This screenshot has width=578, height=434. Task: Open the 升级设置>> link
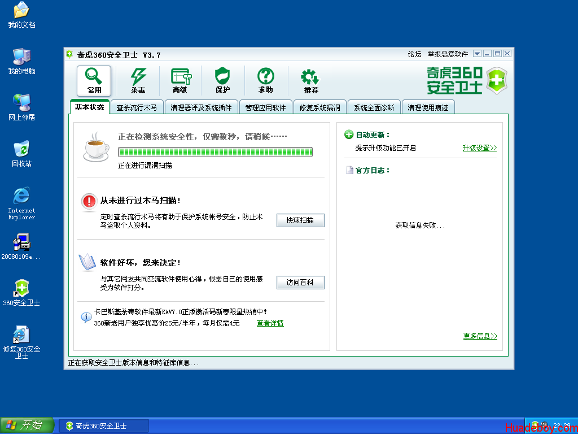pyautogui.click(x=480, y=148)
